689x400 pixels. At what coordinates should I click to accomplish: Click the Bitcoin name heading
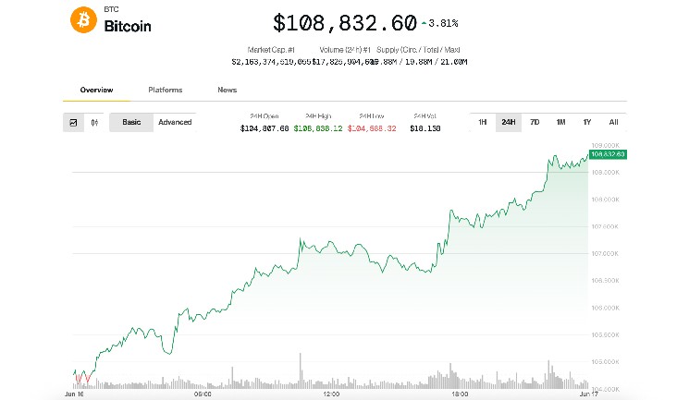point(128,27)
